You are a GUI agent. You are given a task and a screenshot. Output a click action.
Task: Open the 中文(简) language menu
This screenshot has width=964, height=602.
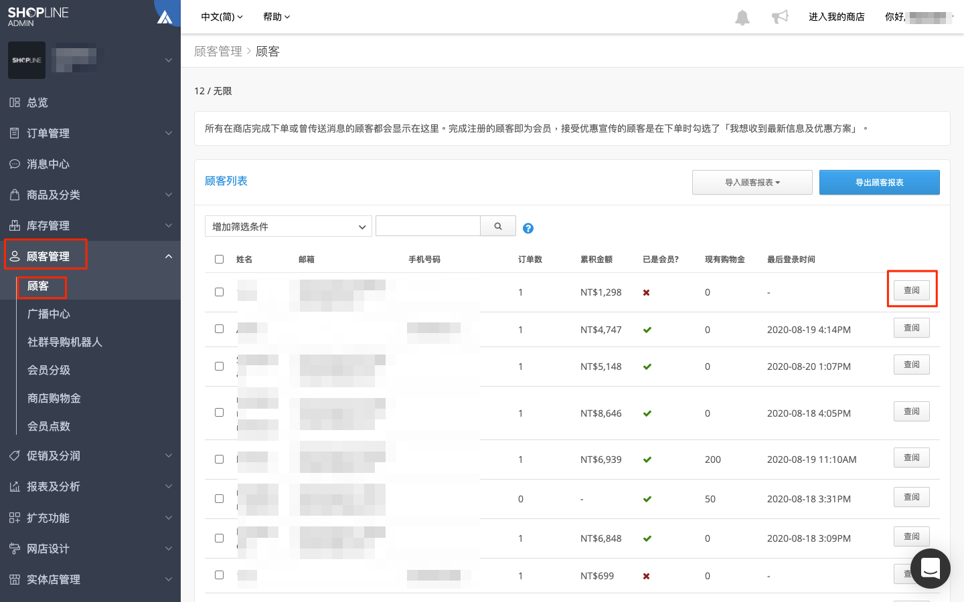point(222,17)
